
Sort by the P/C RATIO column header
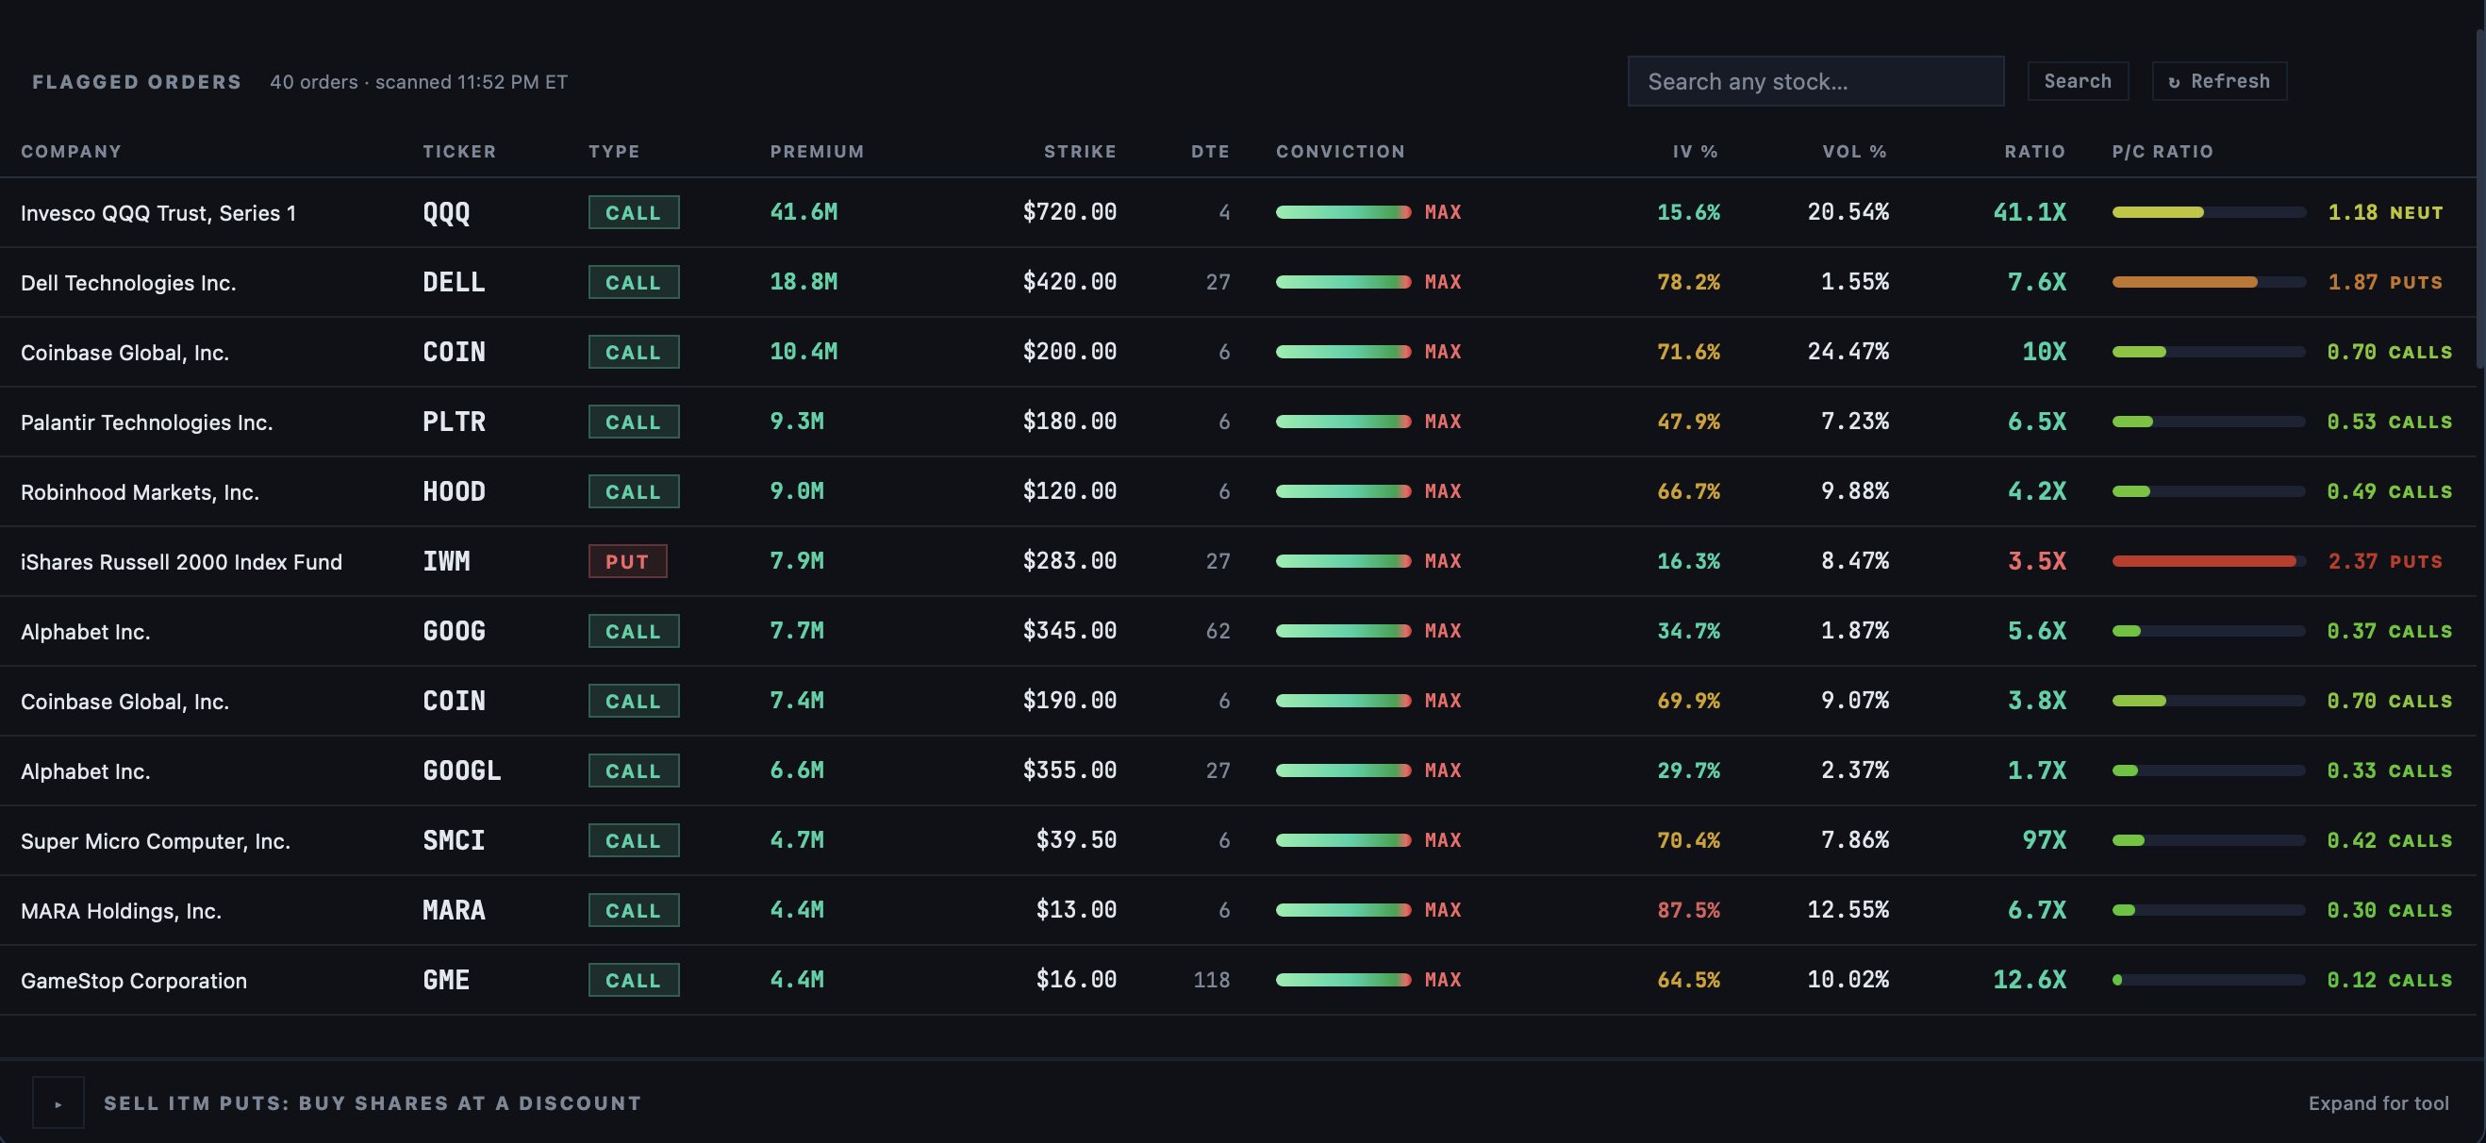[2162, 152]
